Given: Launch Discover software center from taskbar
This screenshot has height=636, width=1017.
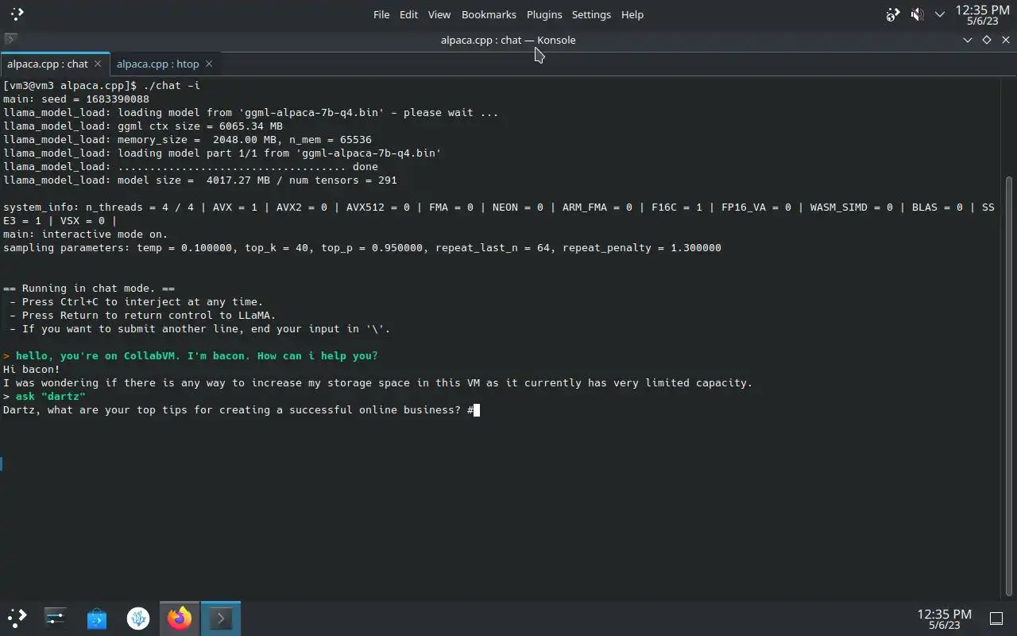Looking at the screenshot, I should [x=97, y=618].
